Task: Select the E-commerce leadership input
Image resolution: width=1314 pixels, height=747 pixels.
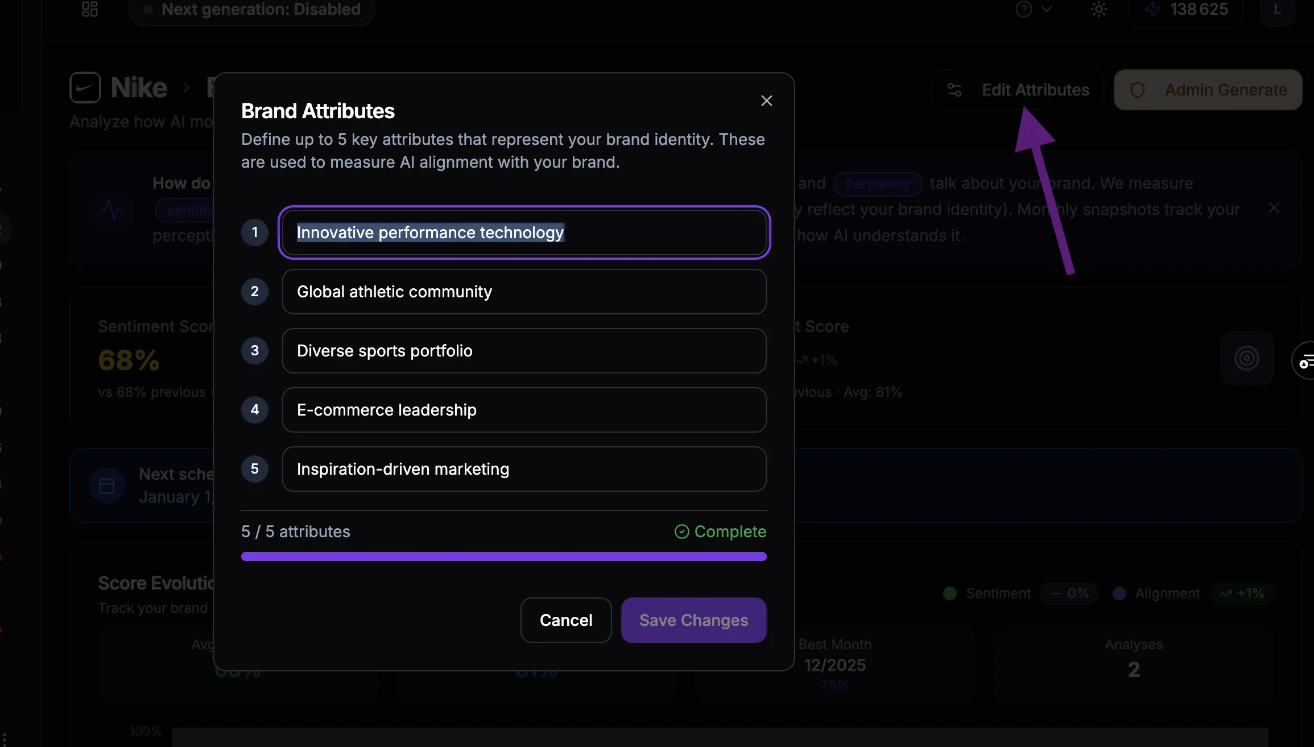Action: [524, 410]
